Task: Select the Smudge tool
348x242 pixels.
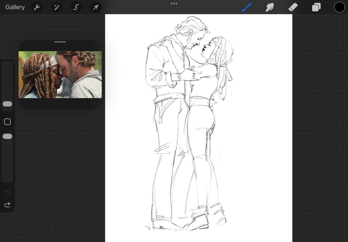Action: click(x=270, y=7)
